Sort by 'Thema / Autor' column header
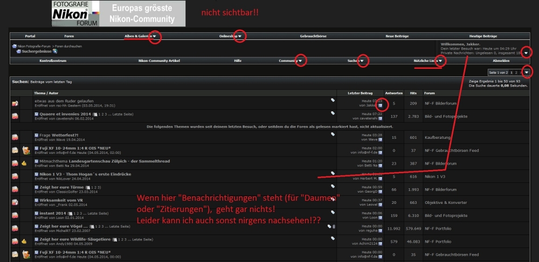This screenshot has width=539, height=262. (46, 93)
